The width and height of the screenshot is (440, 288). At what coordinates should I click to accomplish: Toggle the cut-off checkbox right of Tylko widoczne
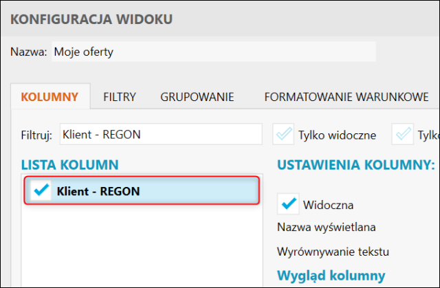[403, 135]
